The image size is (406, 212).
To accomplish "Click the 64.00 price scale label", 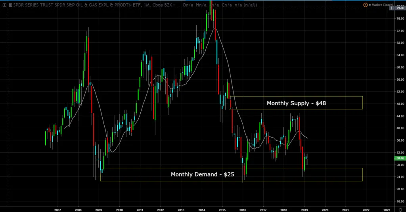I will pos(400,55).
